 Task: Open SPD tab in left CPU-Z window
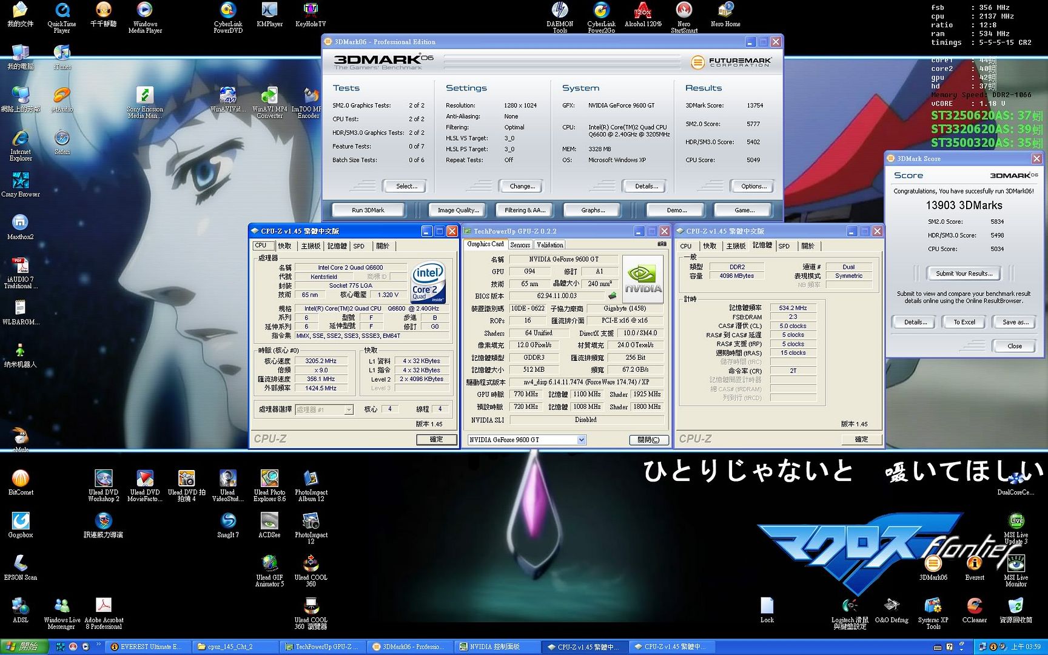point(359,246)
